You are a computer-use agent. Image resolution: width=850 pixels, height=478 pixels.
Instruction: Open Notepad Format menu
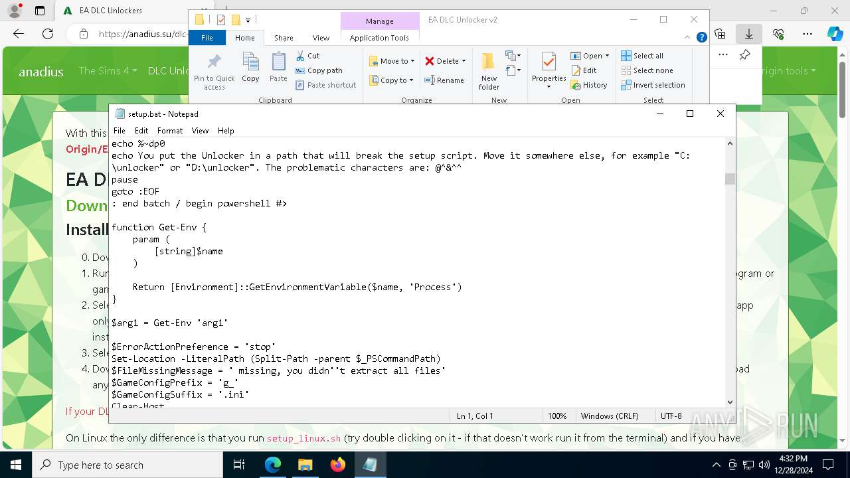(x=170, y=131)
